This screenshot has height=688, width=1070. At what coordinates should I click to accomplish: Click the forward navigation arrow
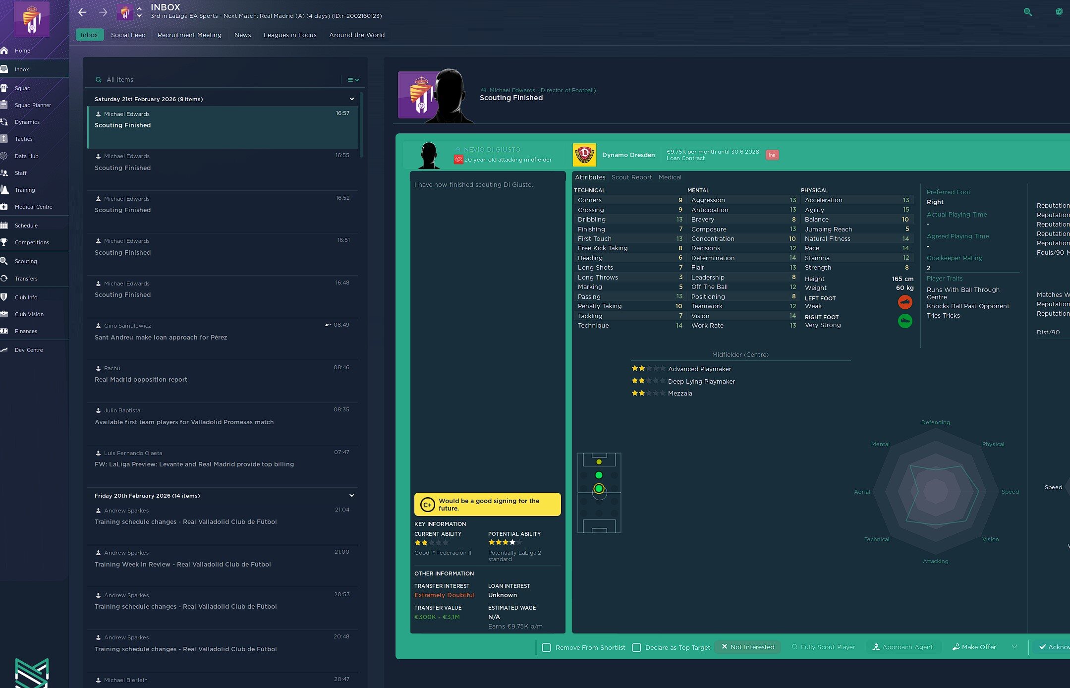(103, 12)
